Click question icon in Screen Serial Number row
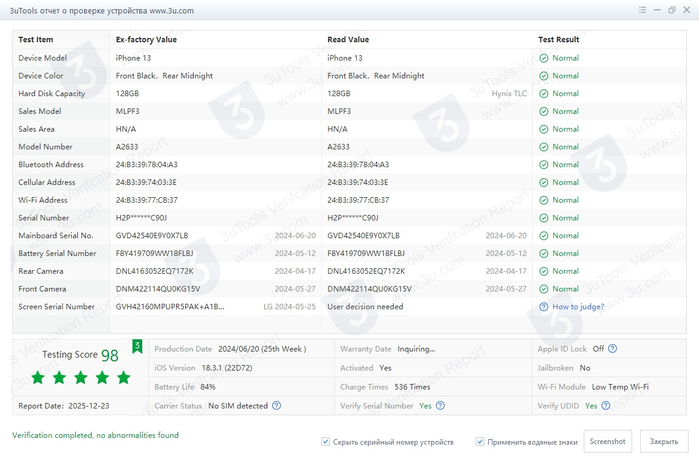 coord(543,307)
